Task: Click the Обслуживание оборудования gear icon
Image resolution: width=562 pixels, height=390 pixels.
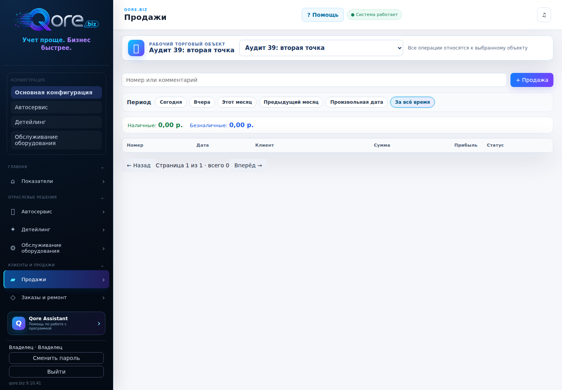Action: click(x=13, y=248)
